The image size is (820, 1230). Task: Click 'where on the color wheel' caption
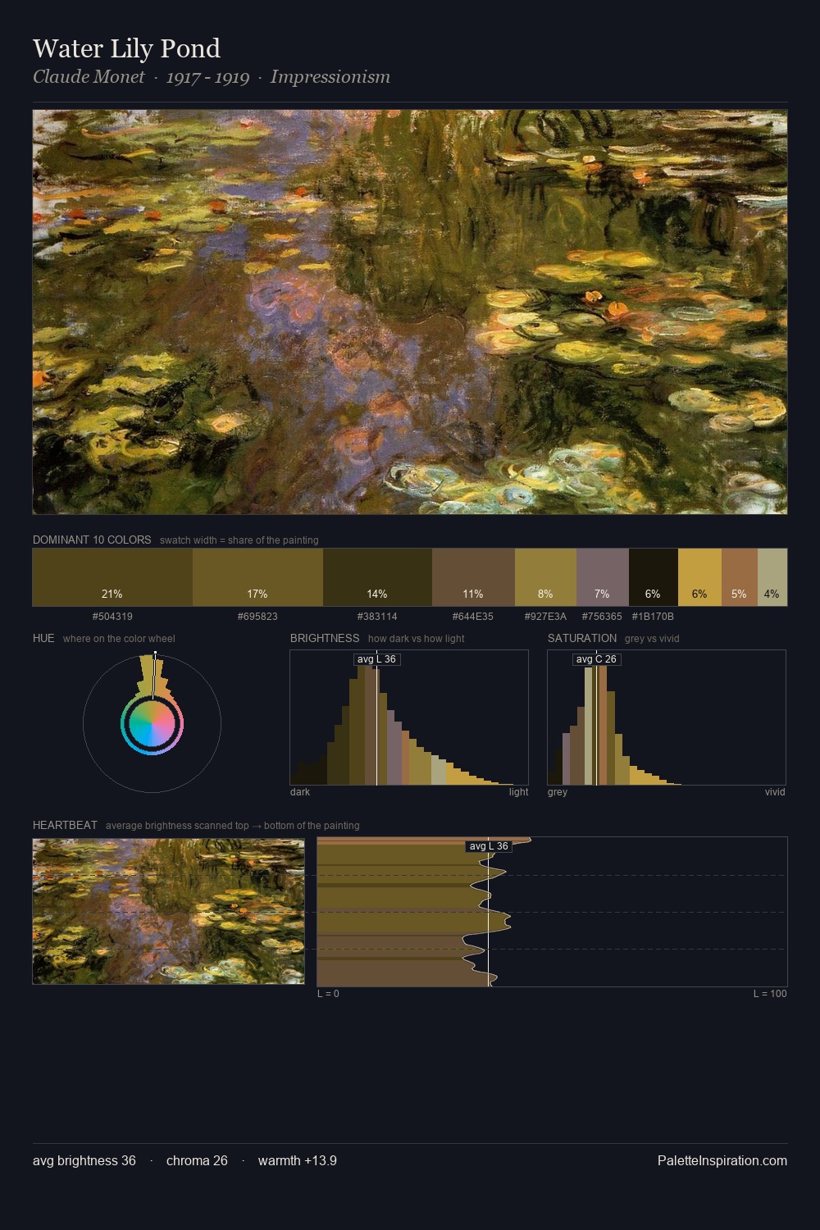[119, 639]
